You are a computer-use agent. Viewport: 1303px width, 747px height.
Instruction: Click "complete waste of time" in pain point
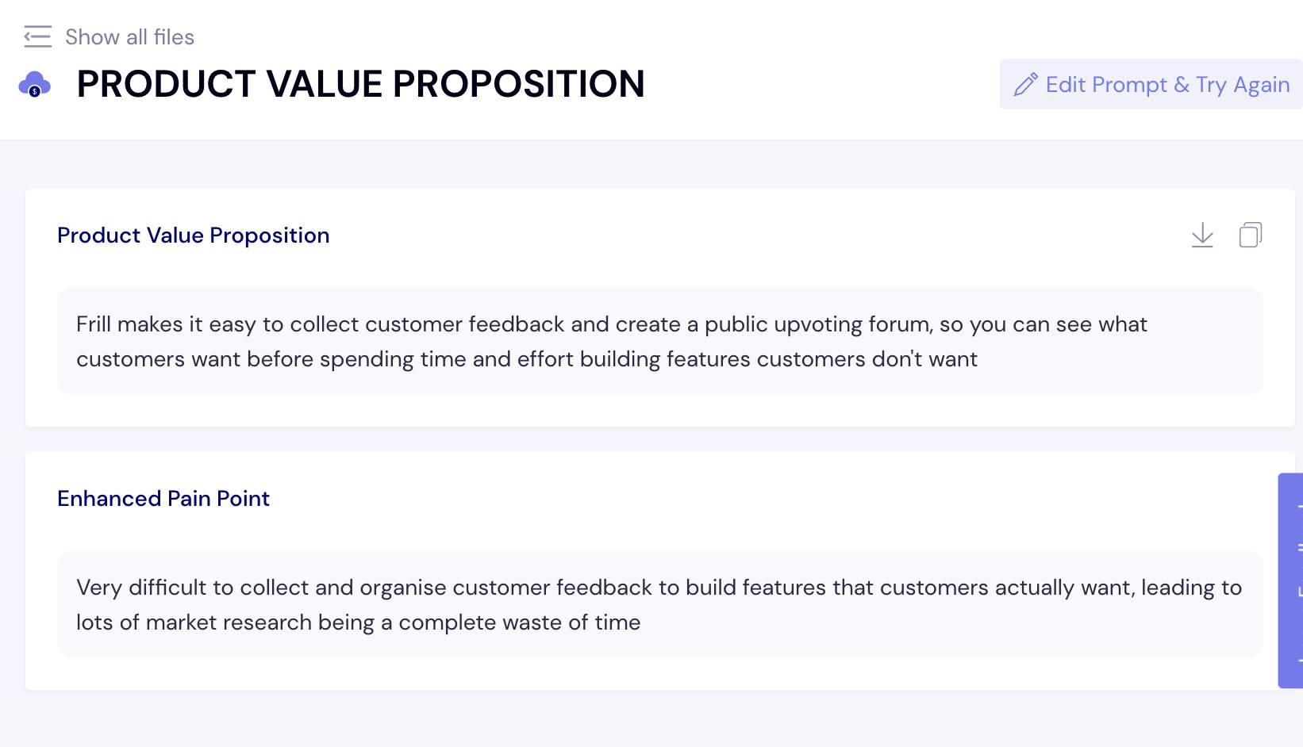[x=519, y=622]
